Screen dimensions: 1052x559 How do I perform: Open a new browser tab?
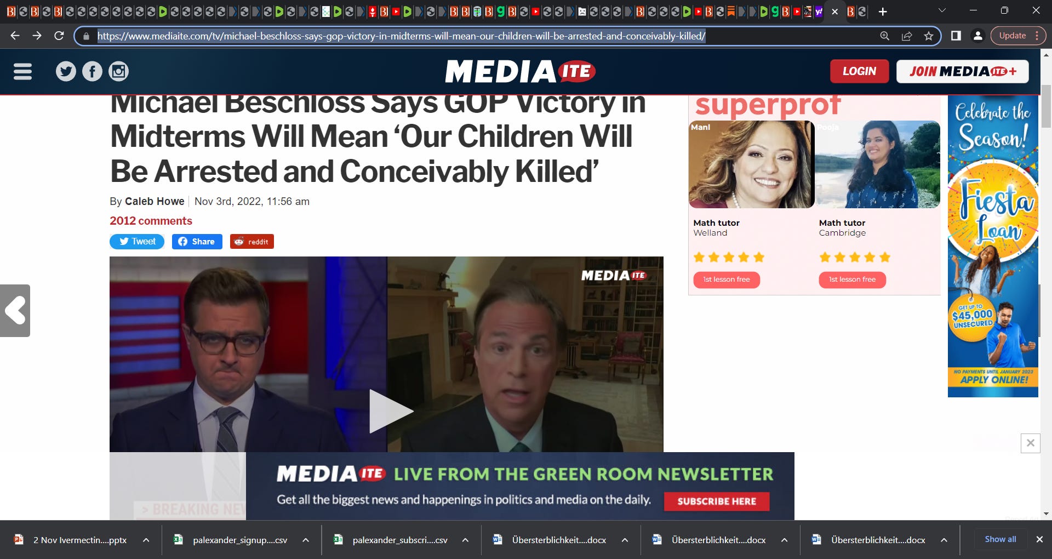click(883, 12)
